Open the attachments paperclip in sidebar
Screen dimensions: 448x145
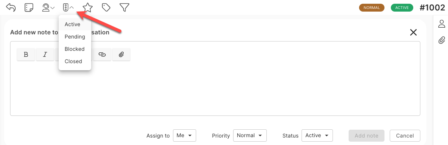(x=442, y=40)
